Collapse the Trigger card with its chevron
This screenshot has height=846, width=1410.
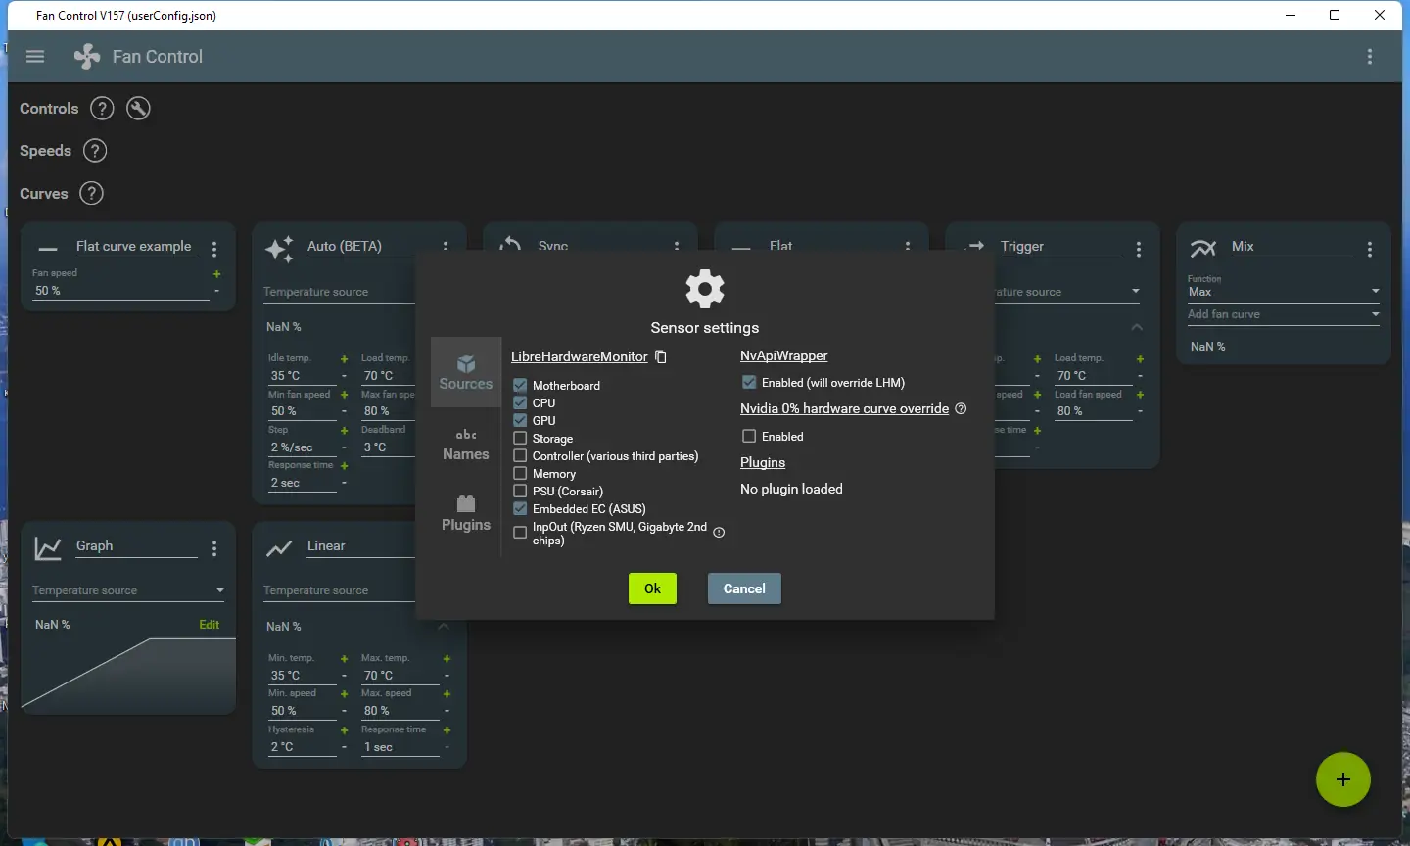coord(1137,327)
